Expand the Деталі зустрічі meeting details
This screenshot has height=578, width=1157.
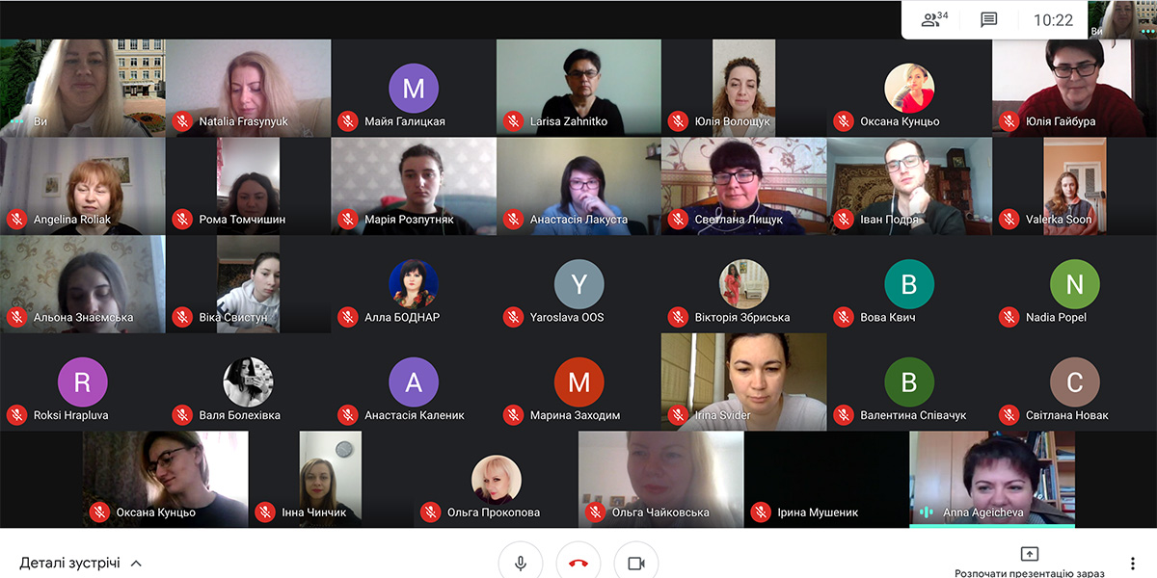click(81, 563)
